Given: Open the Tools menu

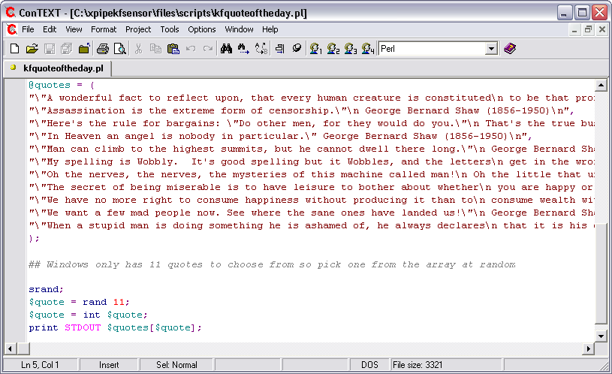Looking at the screenshot, I should pos(170,29).
